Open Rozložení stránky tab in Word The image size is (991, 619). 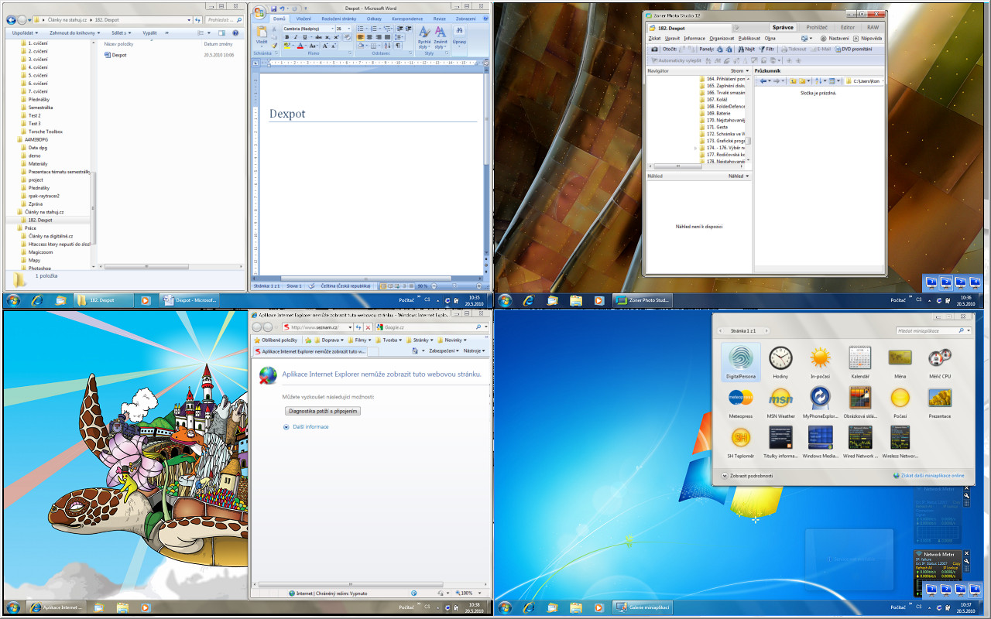point(338,18)
